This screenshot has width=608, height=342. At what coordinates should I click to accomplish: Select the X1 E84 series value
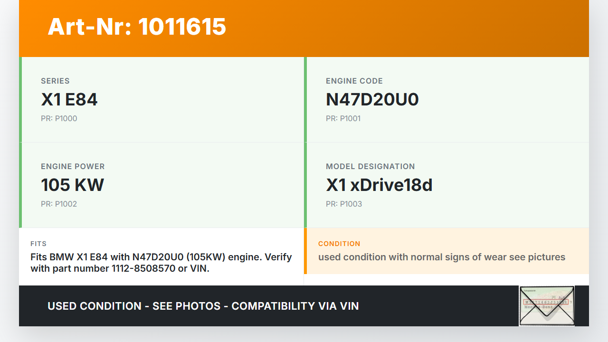(x=69, y=99)
